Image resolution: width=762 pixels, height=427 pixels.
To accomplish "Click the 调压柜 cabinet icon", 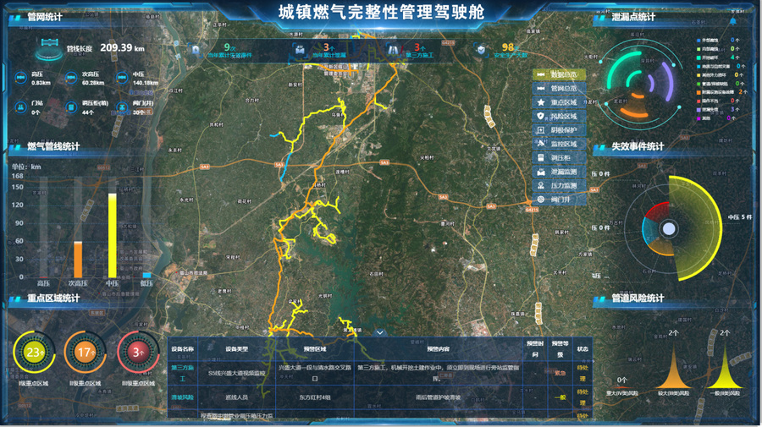I will click(541, 158).
